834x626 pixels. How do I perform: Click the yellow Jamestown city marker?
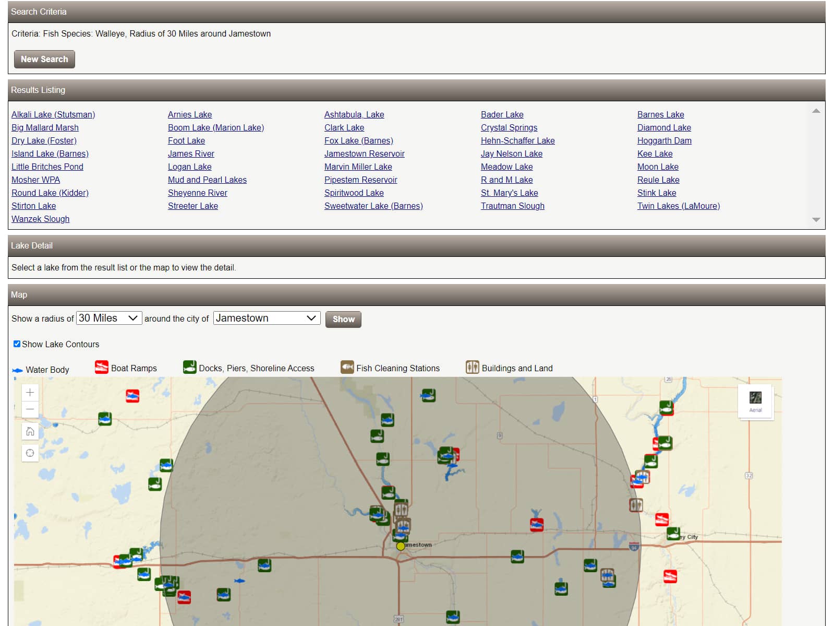pos(401,546)
